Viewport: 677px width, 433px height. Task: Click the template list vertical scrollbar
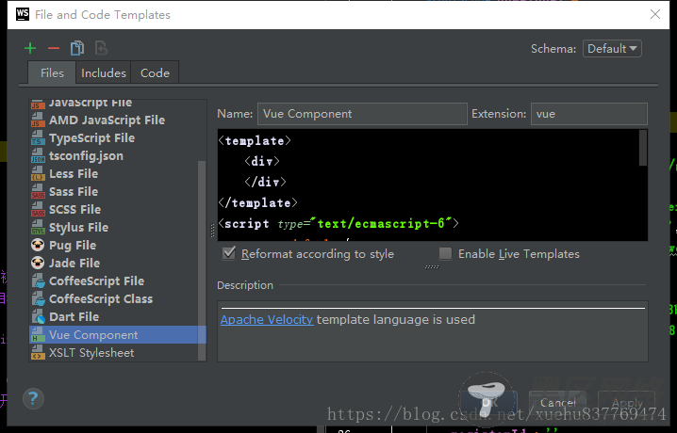202,260
